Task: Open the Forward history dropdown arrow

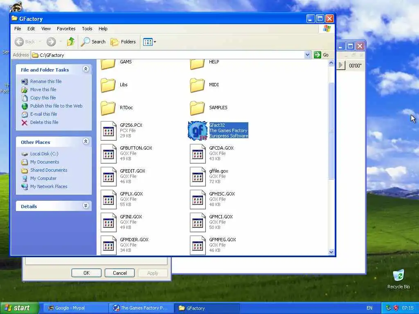Action: coord(61,42)
